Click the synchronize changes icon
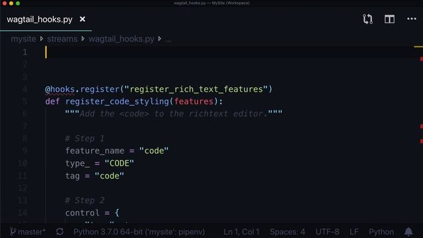Screen dimensions: 423x238 [59, 232]
